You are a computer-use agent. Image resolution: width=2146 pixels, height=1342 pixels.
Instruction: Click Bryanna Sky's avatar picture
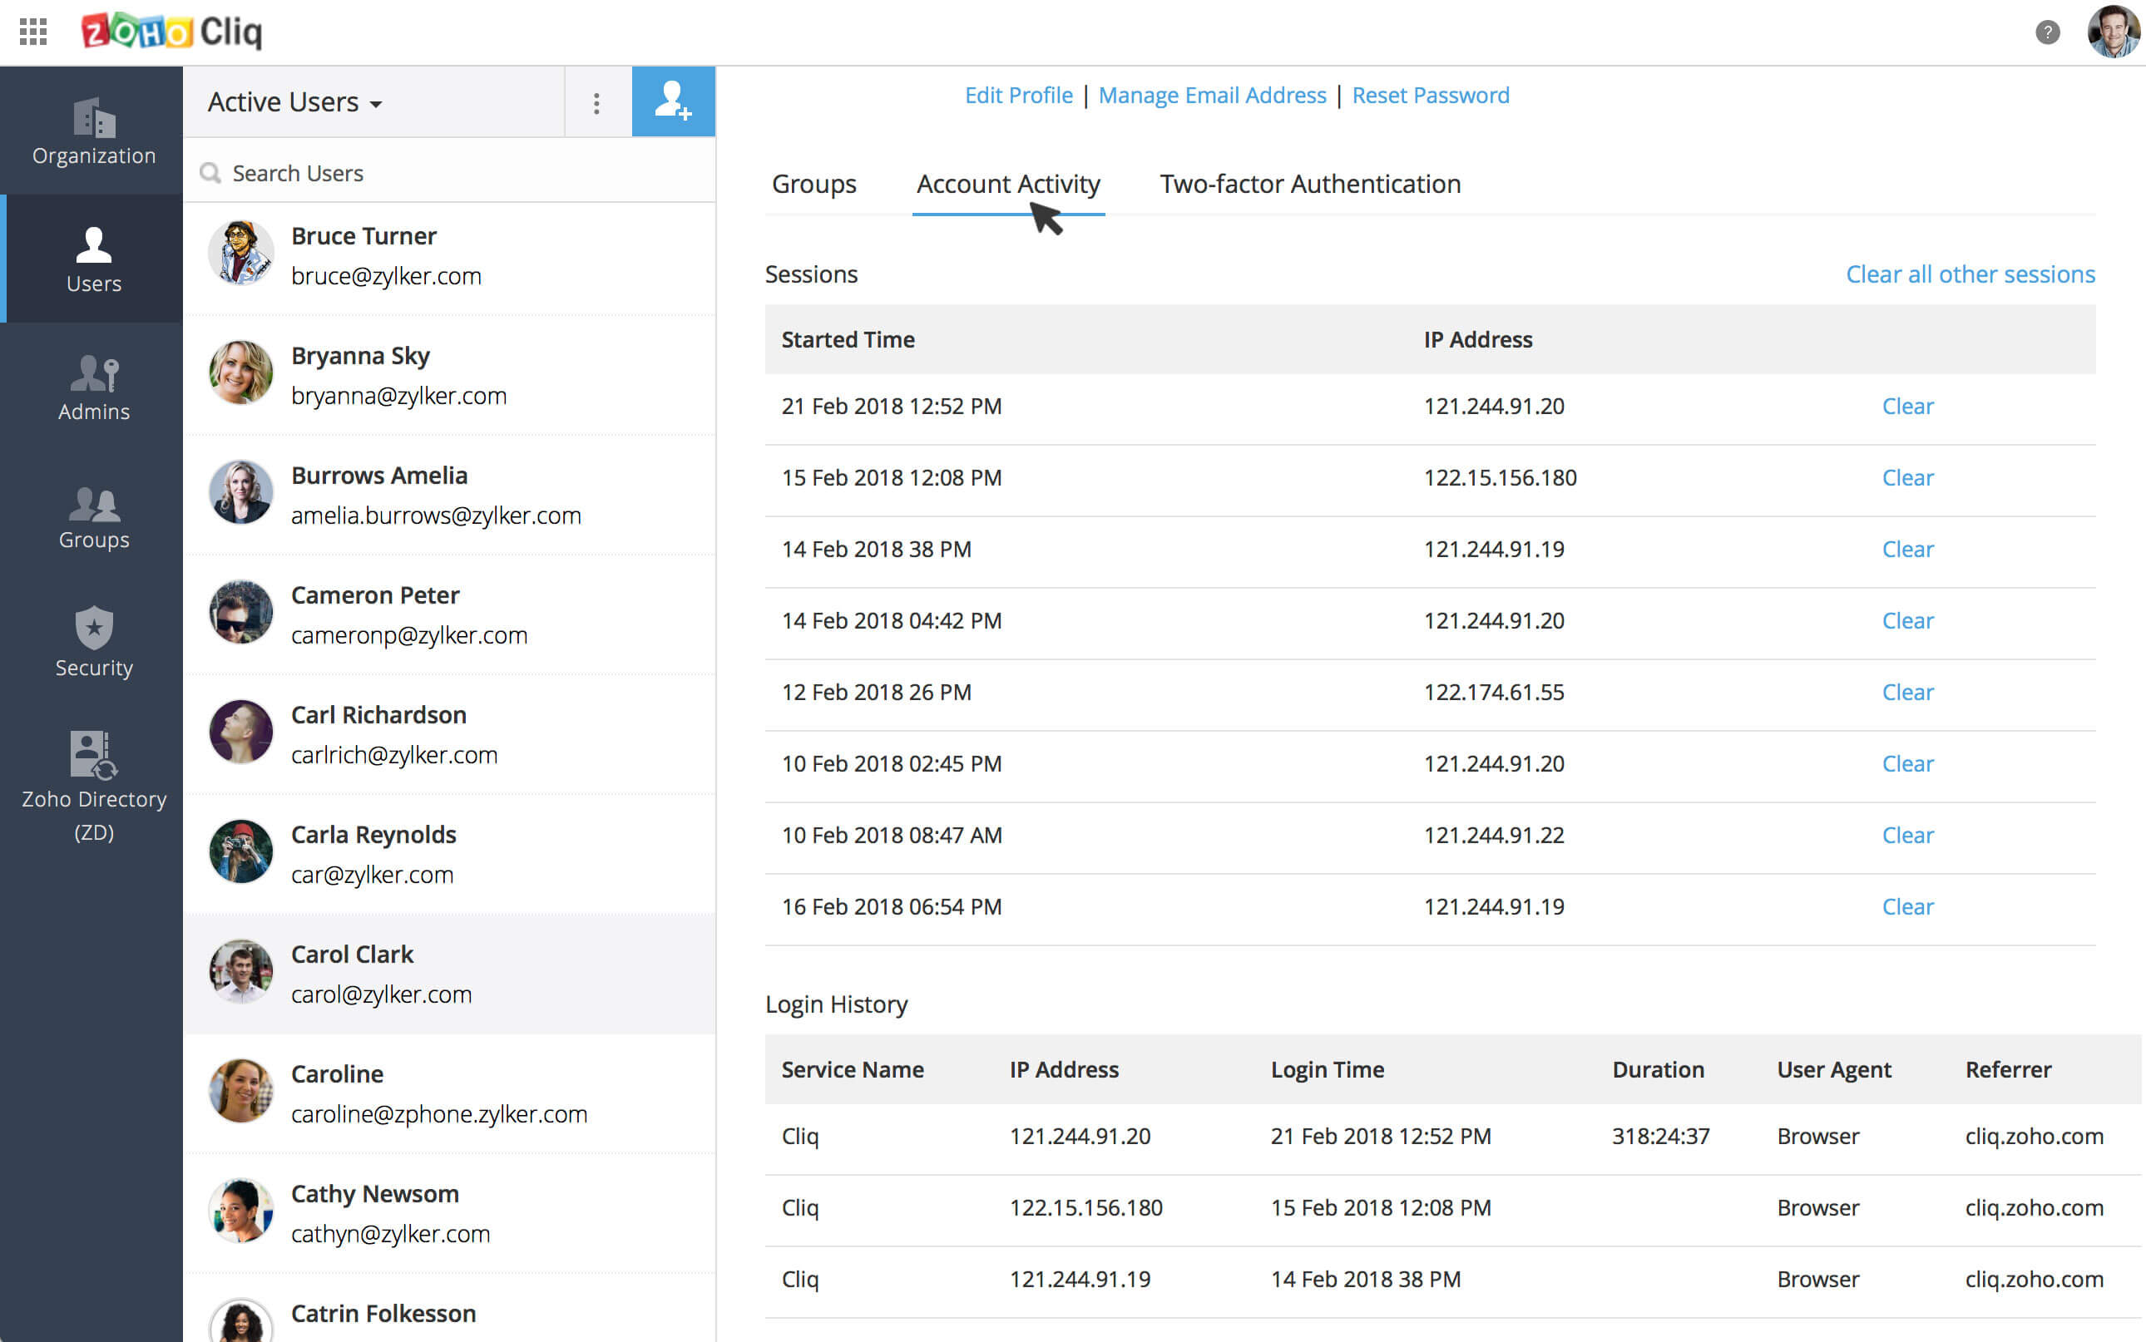(x=240, y=373)
